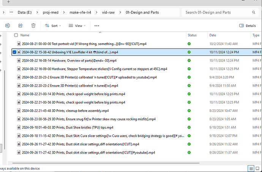Expand the chevron after vid-raw in breadcrumb
Screen dimensions: 262x172
tap(120, 12)
